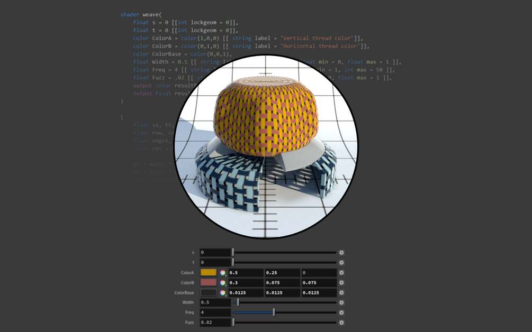Click the gear icon for the t parameter
Screen dimensions: 532x332
point(341,263)
